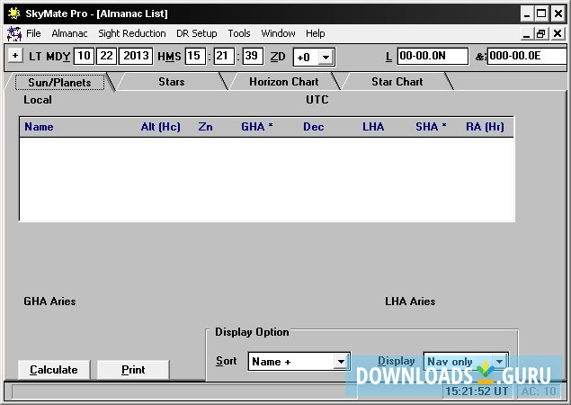Click the GHA * column header
Screen dimensions: 571x405
(x=257, y=127)
